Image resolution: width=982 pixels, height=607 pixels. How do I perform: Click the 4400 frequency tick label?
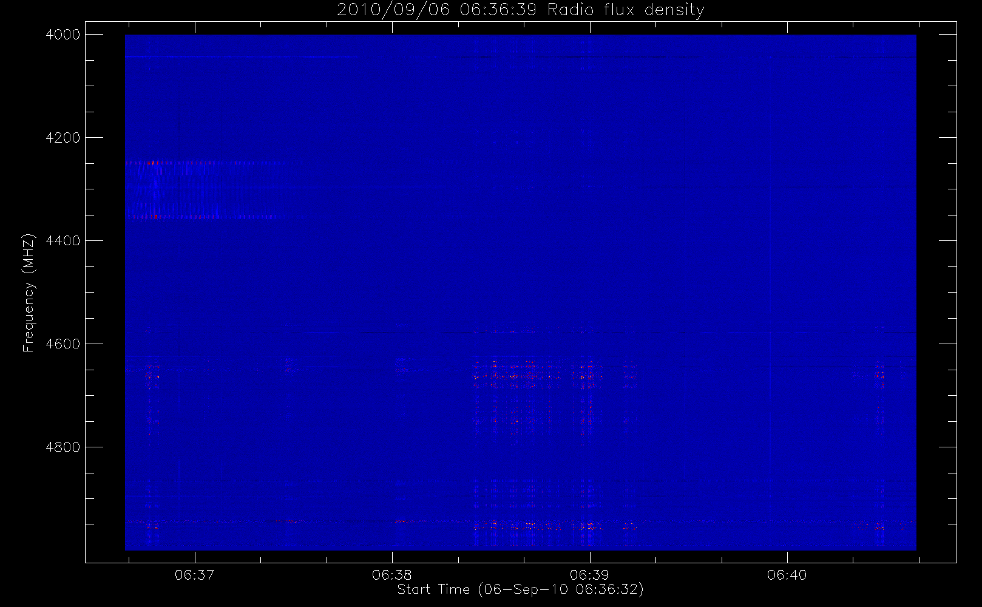[63, 241]
